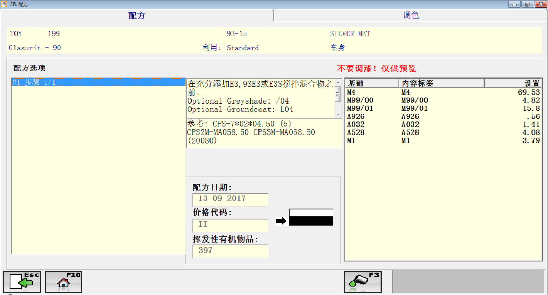Select the A926 row base cell

(356, 116)
